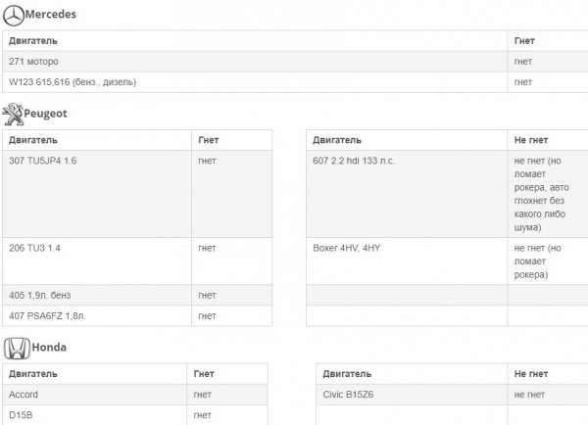Click the 'Boxer 4HV, 4HY' cell
This screenshot has width=588, height=425.
[x=407, y=260]
